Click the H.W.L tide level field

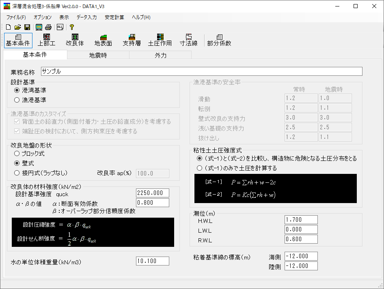pos(301,220)
